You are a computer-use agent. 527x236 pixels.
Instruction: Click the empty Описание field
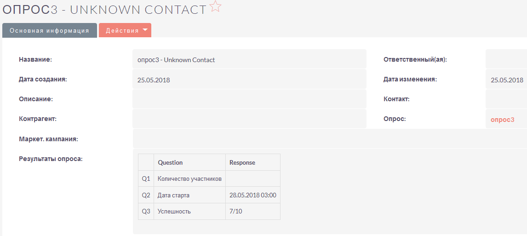click(249, 99)
